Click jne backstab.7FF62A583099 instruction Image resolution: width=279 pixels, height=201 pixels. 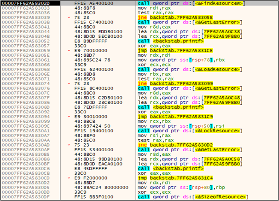175,83
